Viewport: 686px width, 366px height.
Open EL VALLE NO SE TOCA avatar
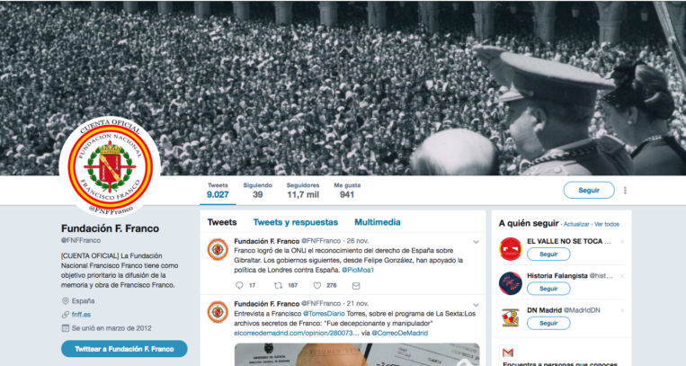(x=511, y=249)
